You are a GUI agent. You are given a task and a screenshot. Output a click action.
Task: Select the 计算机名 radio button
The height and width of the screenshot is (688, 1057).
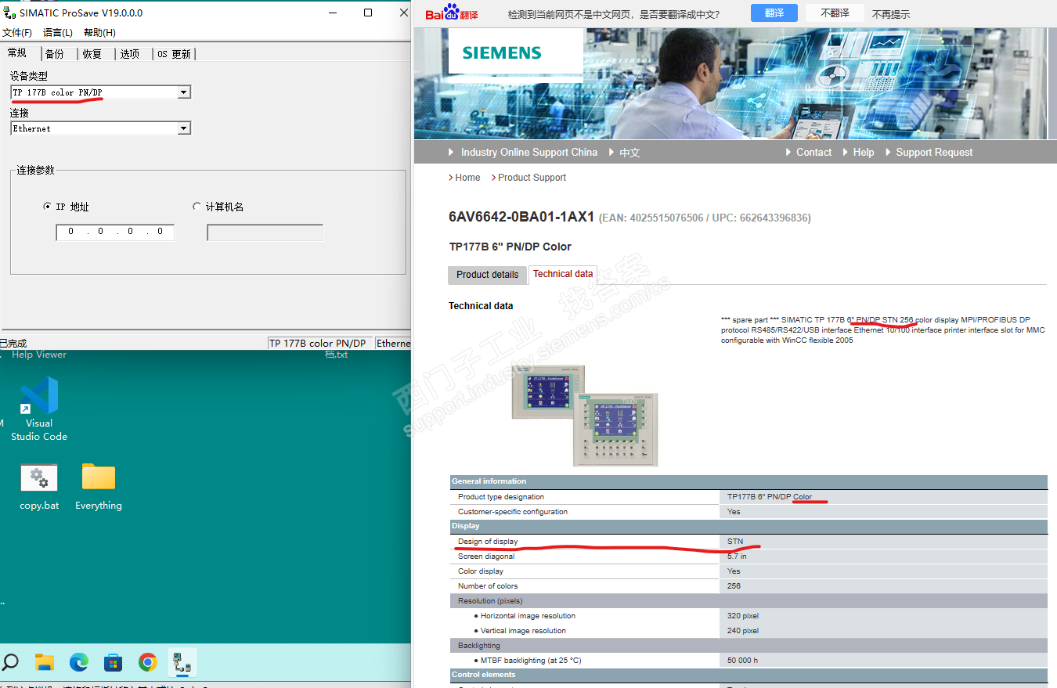point(197,207)
